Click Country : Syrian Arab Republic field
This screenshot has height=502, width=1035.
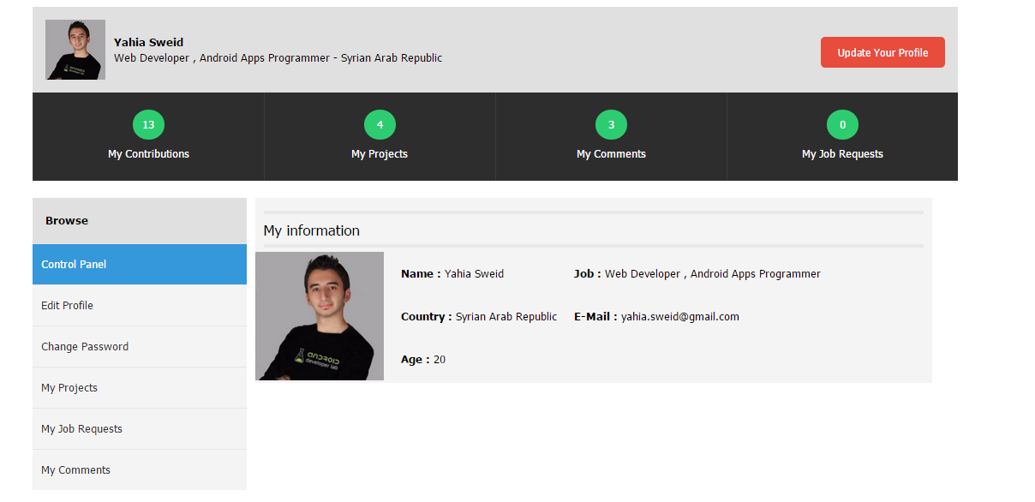(479, 317)
